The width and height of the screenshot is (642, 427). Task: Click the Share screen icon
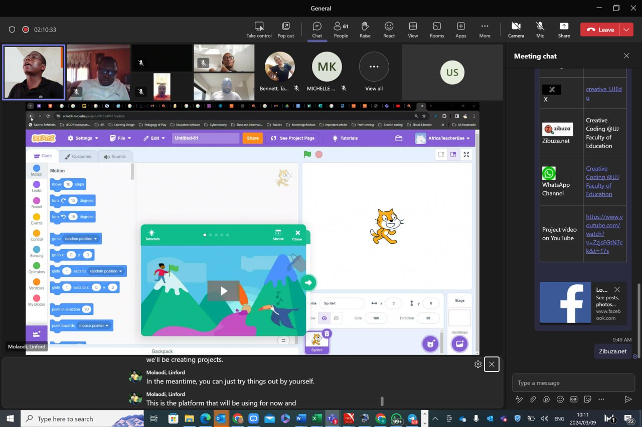(x=564, y=30)
